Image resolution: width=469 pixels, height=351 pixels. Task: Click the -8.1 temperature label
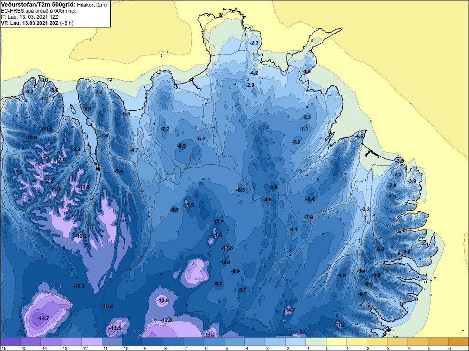tap(293, 230)
